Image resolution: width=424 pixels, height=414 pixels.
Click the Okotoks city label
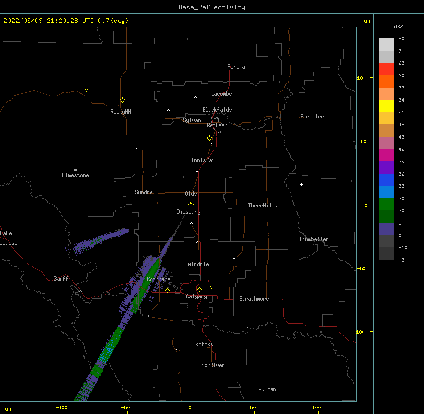203,344
